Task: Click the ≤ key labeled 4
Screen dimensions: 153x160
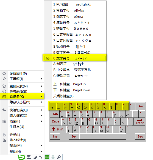Action: pos(79,106)
